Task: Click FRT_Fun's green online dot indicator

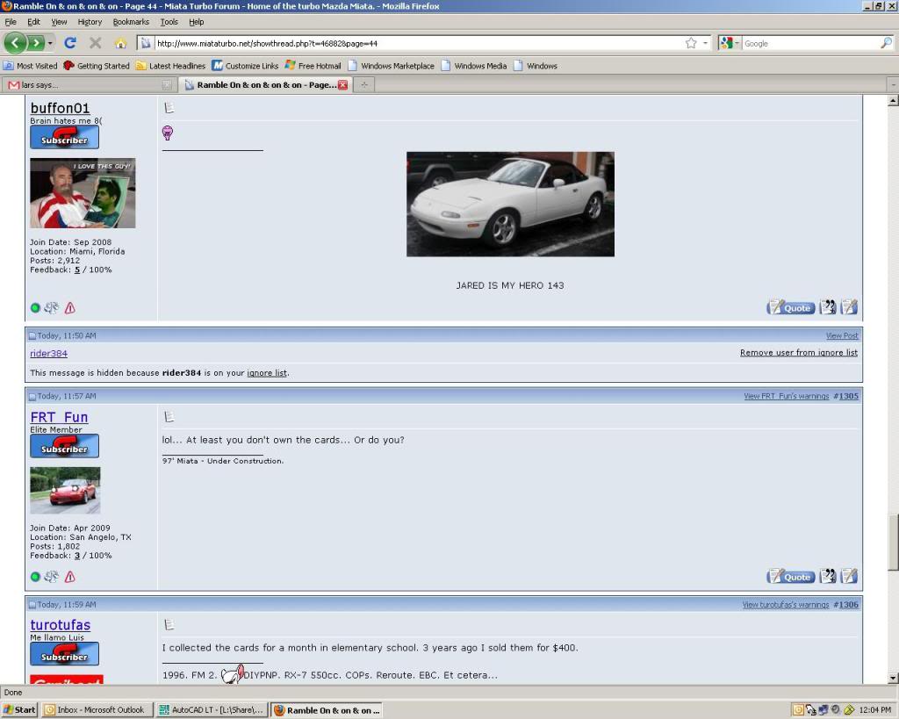Action: tap(35, 577)
